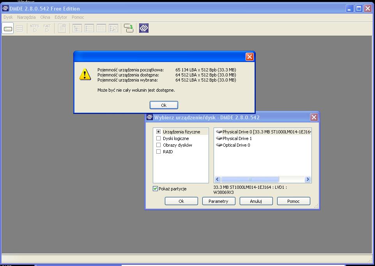This screenshot has height=266, width=375.
Task: Open the Narzędzia menu
Action: point(26,17)
